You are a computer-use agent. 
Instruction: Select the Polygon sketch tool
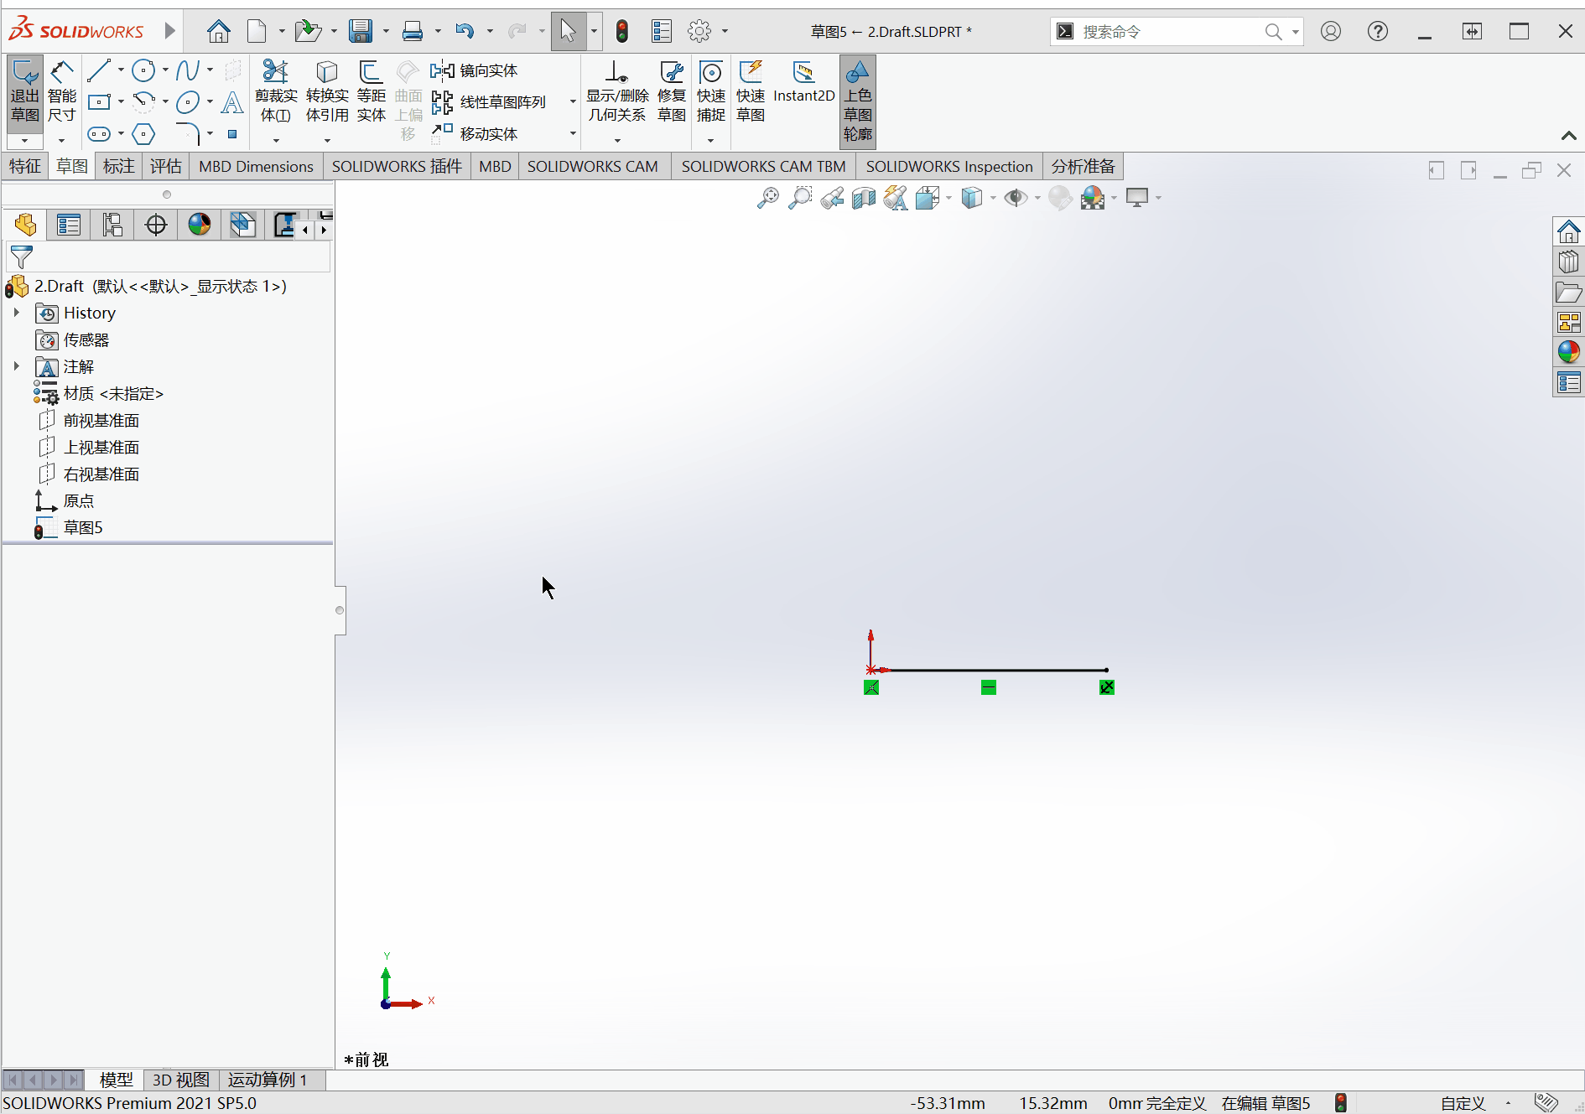tap(143, 134)
